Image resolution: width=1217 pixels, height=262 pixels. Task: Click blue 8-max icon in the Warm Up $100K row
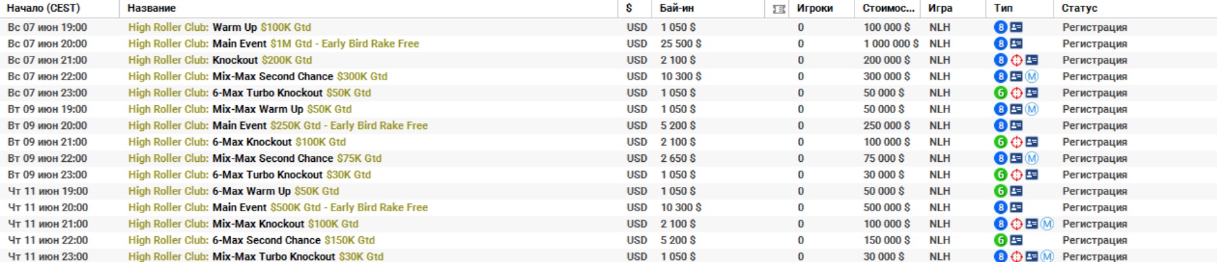click(x=1000, y=28)
